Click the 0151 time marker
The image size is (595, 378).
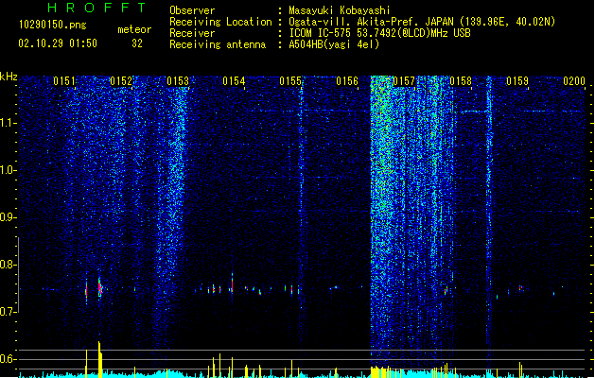click(x=64, y=81)
